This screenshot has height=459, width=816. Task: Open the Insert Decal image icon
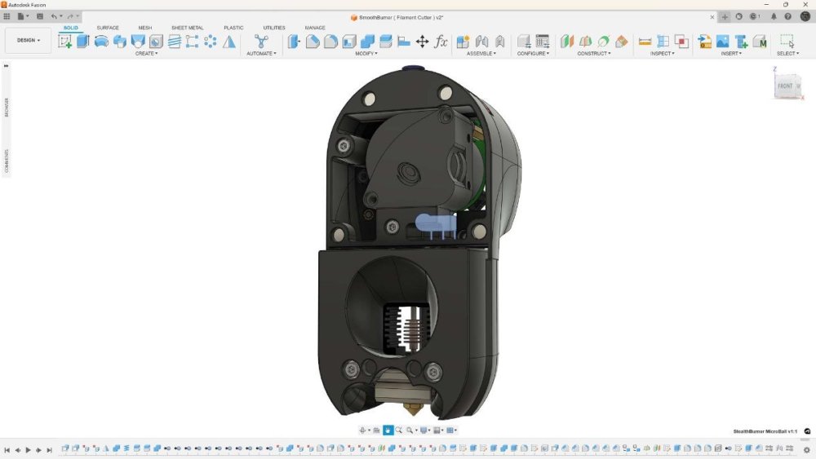point(723,42)
